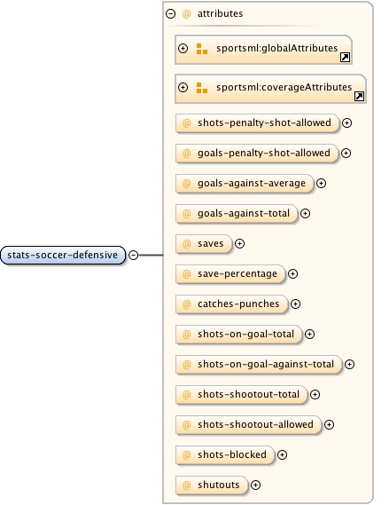Click the @ icon beside attributes header

point(186,14)
